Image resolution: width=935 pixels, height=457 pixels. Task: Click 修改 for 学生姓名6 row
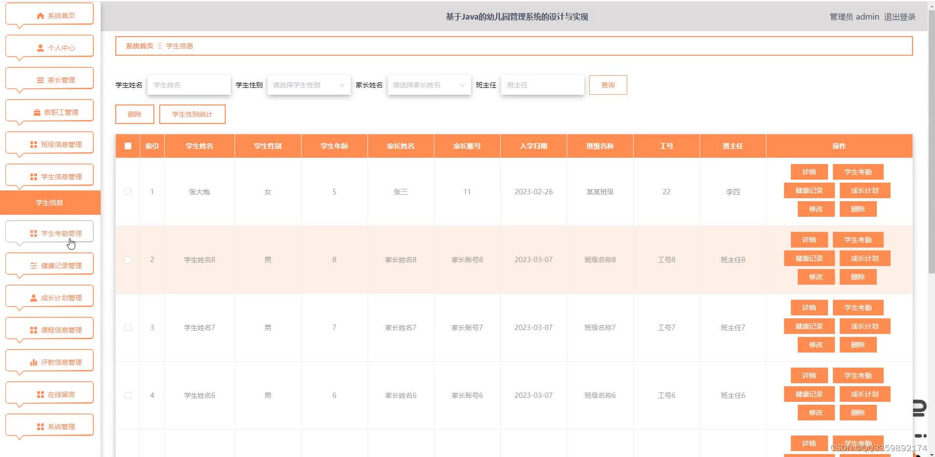click(816, 413)
